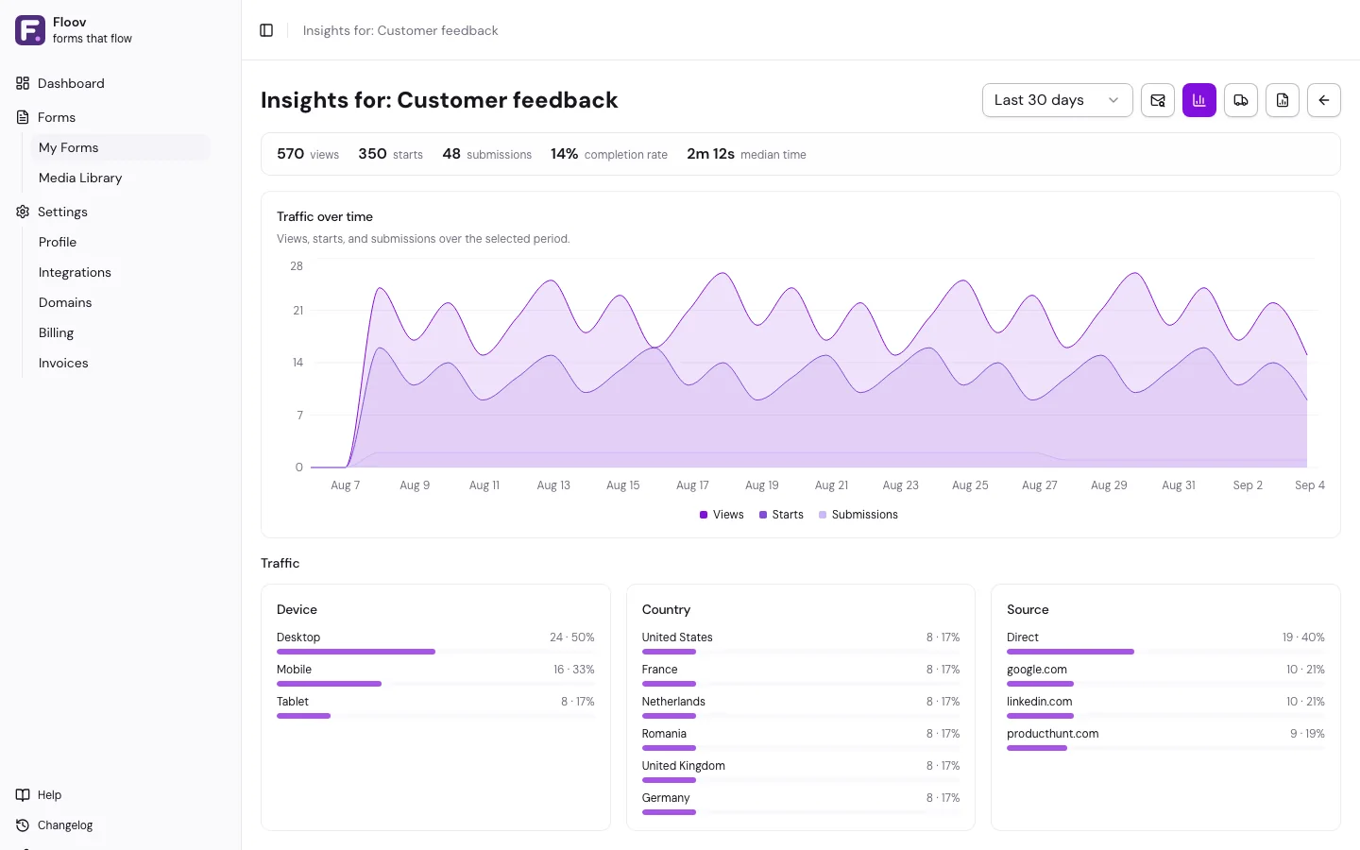Image resolution: width=1360 pixels, height=850 pixels.
Task: Open the delivery truck icon
Action: pos(1241,100)
